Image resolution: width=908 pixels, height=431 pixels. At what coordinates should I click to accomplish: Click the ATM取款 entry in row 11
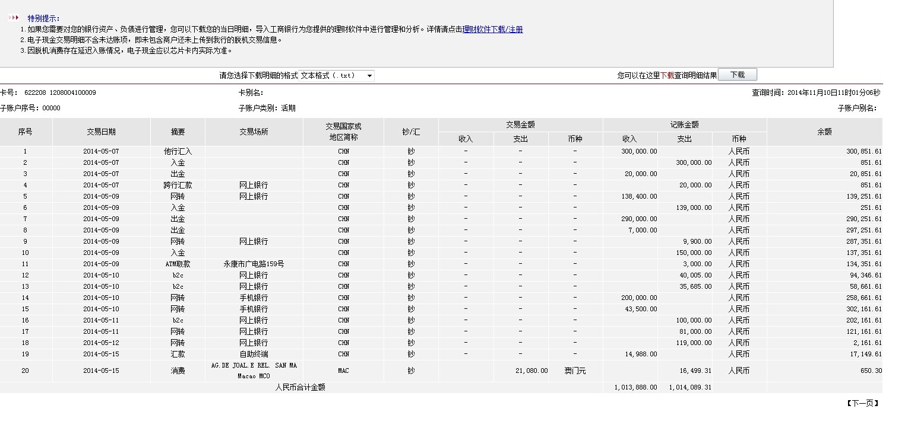coord(178,264)
